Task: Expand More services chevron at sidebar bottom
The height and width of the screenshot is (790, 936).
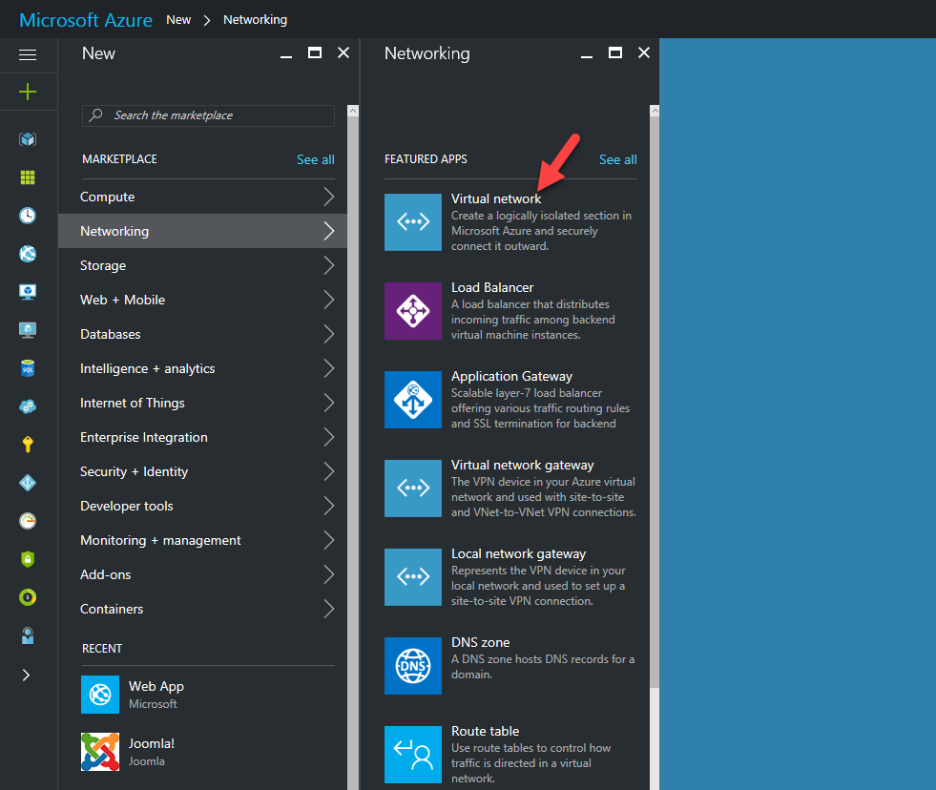Action: (x=27, y=675)
